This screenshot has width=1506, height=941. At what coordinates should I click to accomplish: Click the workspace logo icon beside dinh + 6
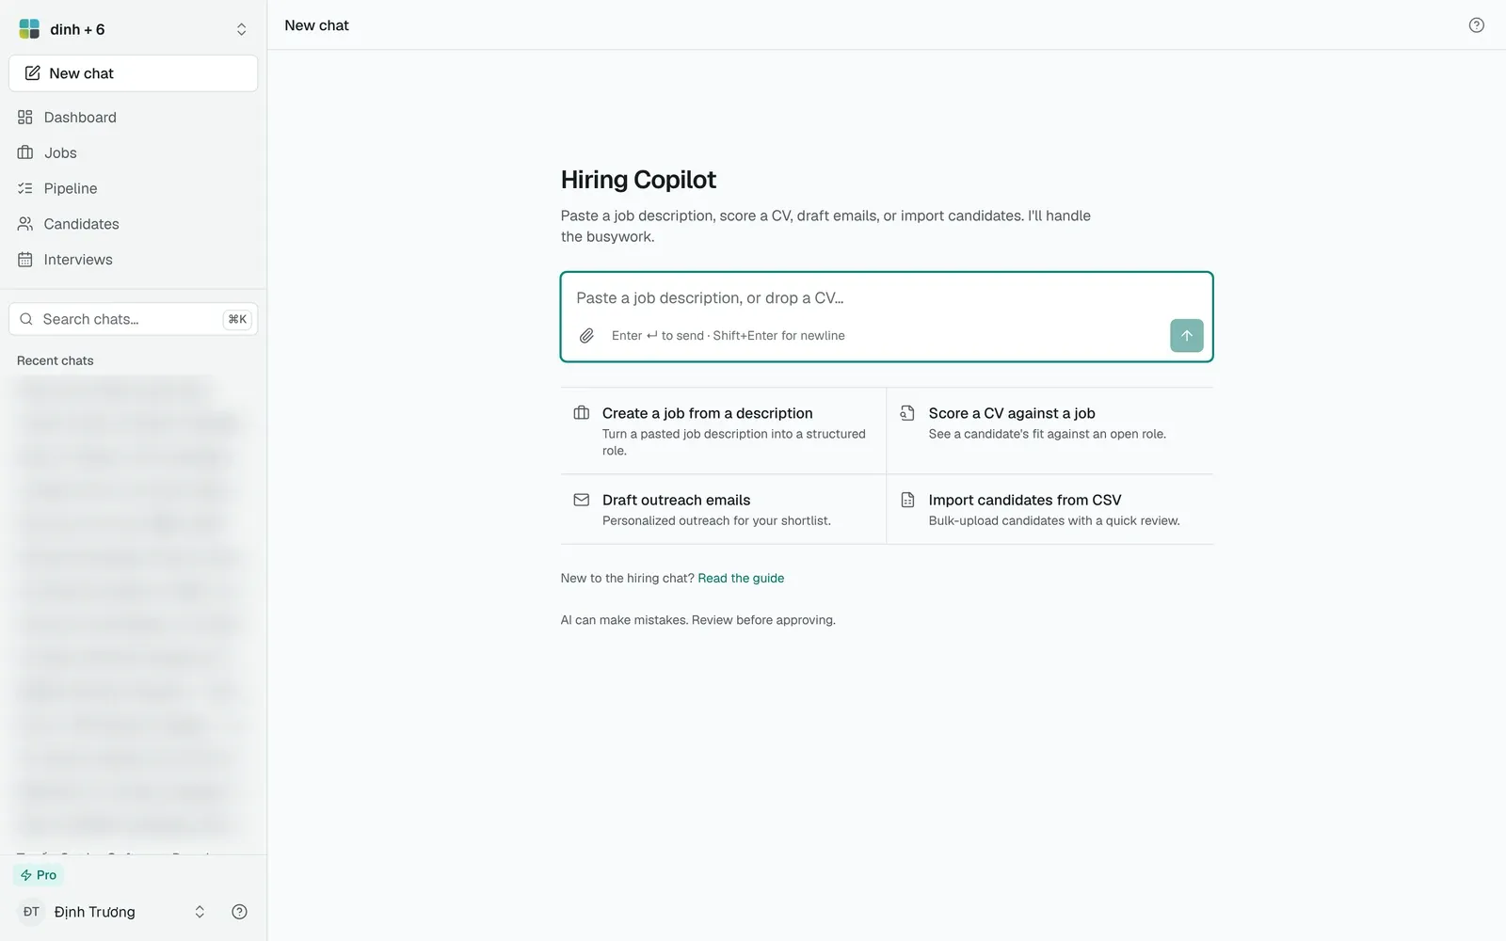[29, 29]
